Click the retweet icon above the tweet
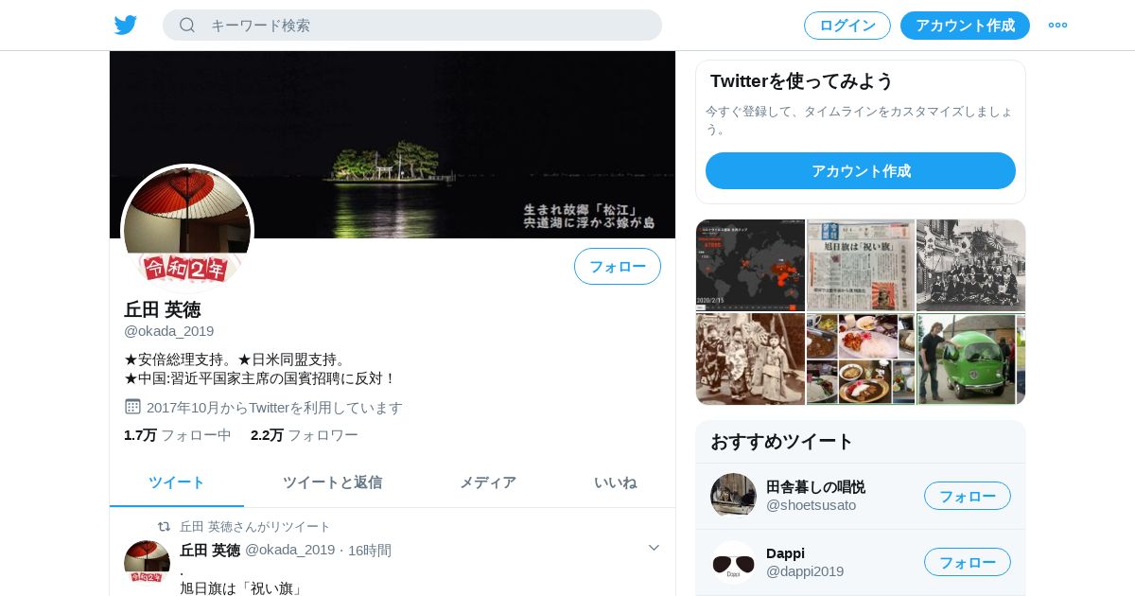The height and width of the screenshot is (596, 1135). tap(165, 526)
